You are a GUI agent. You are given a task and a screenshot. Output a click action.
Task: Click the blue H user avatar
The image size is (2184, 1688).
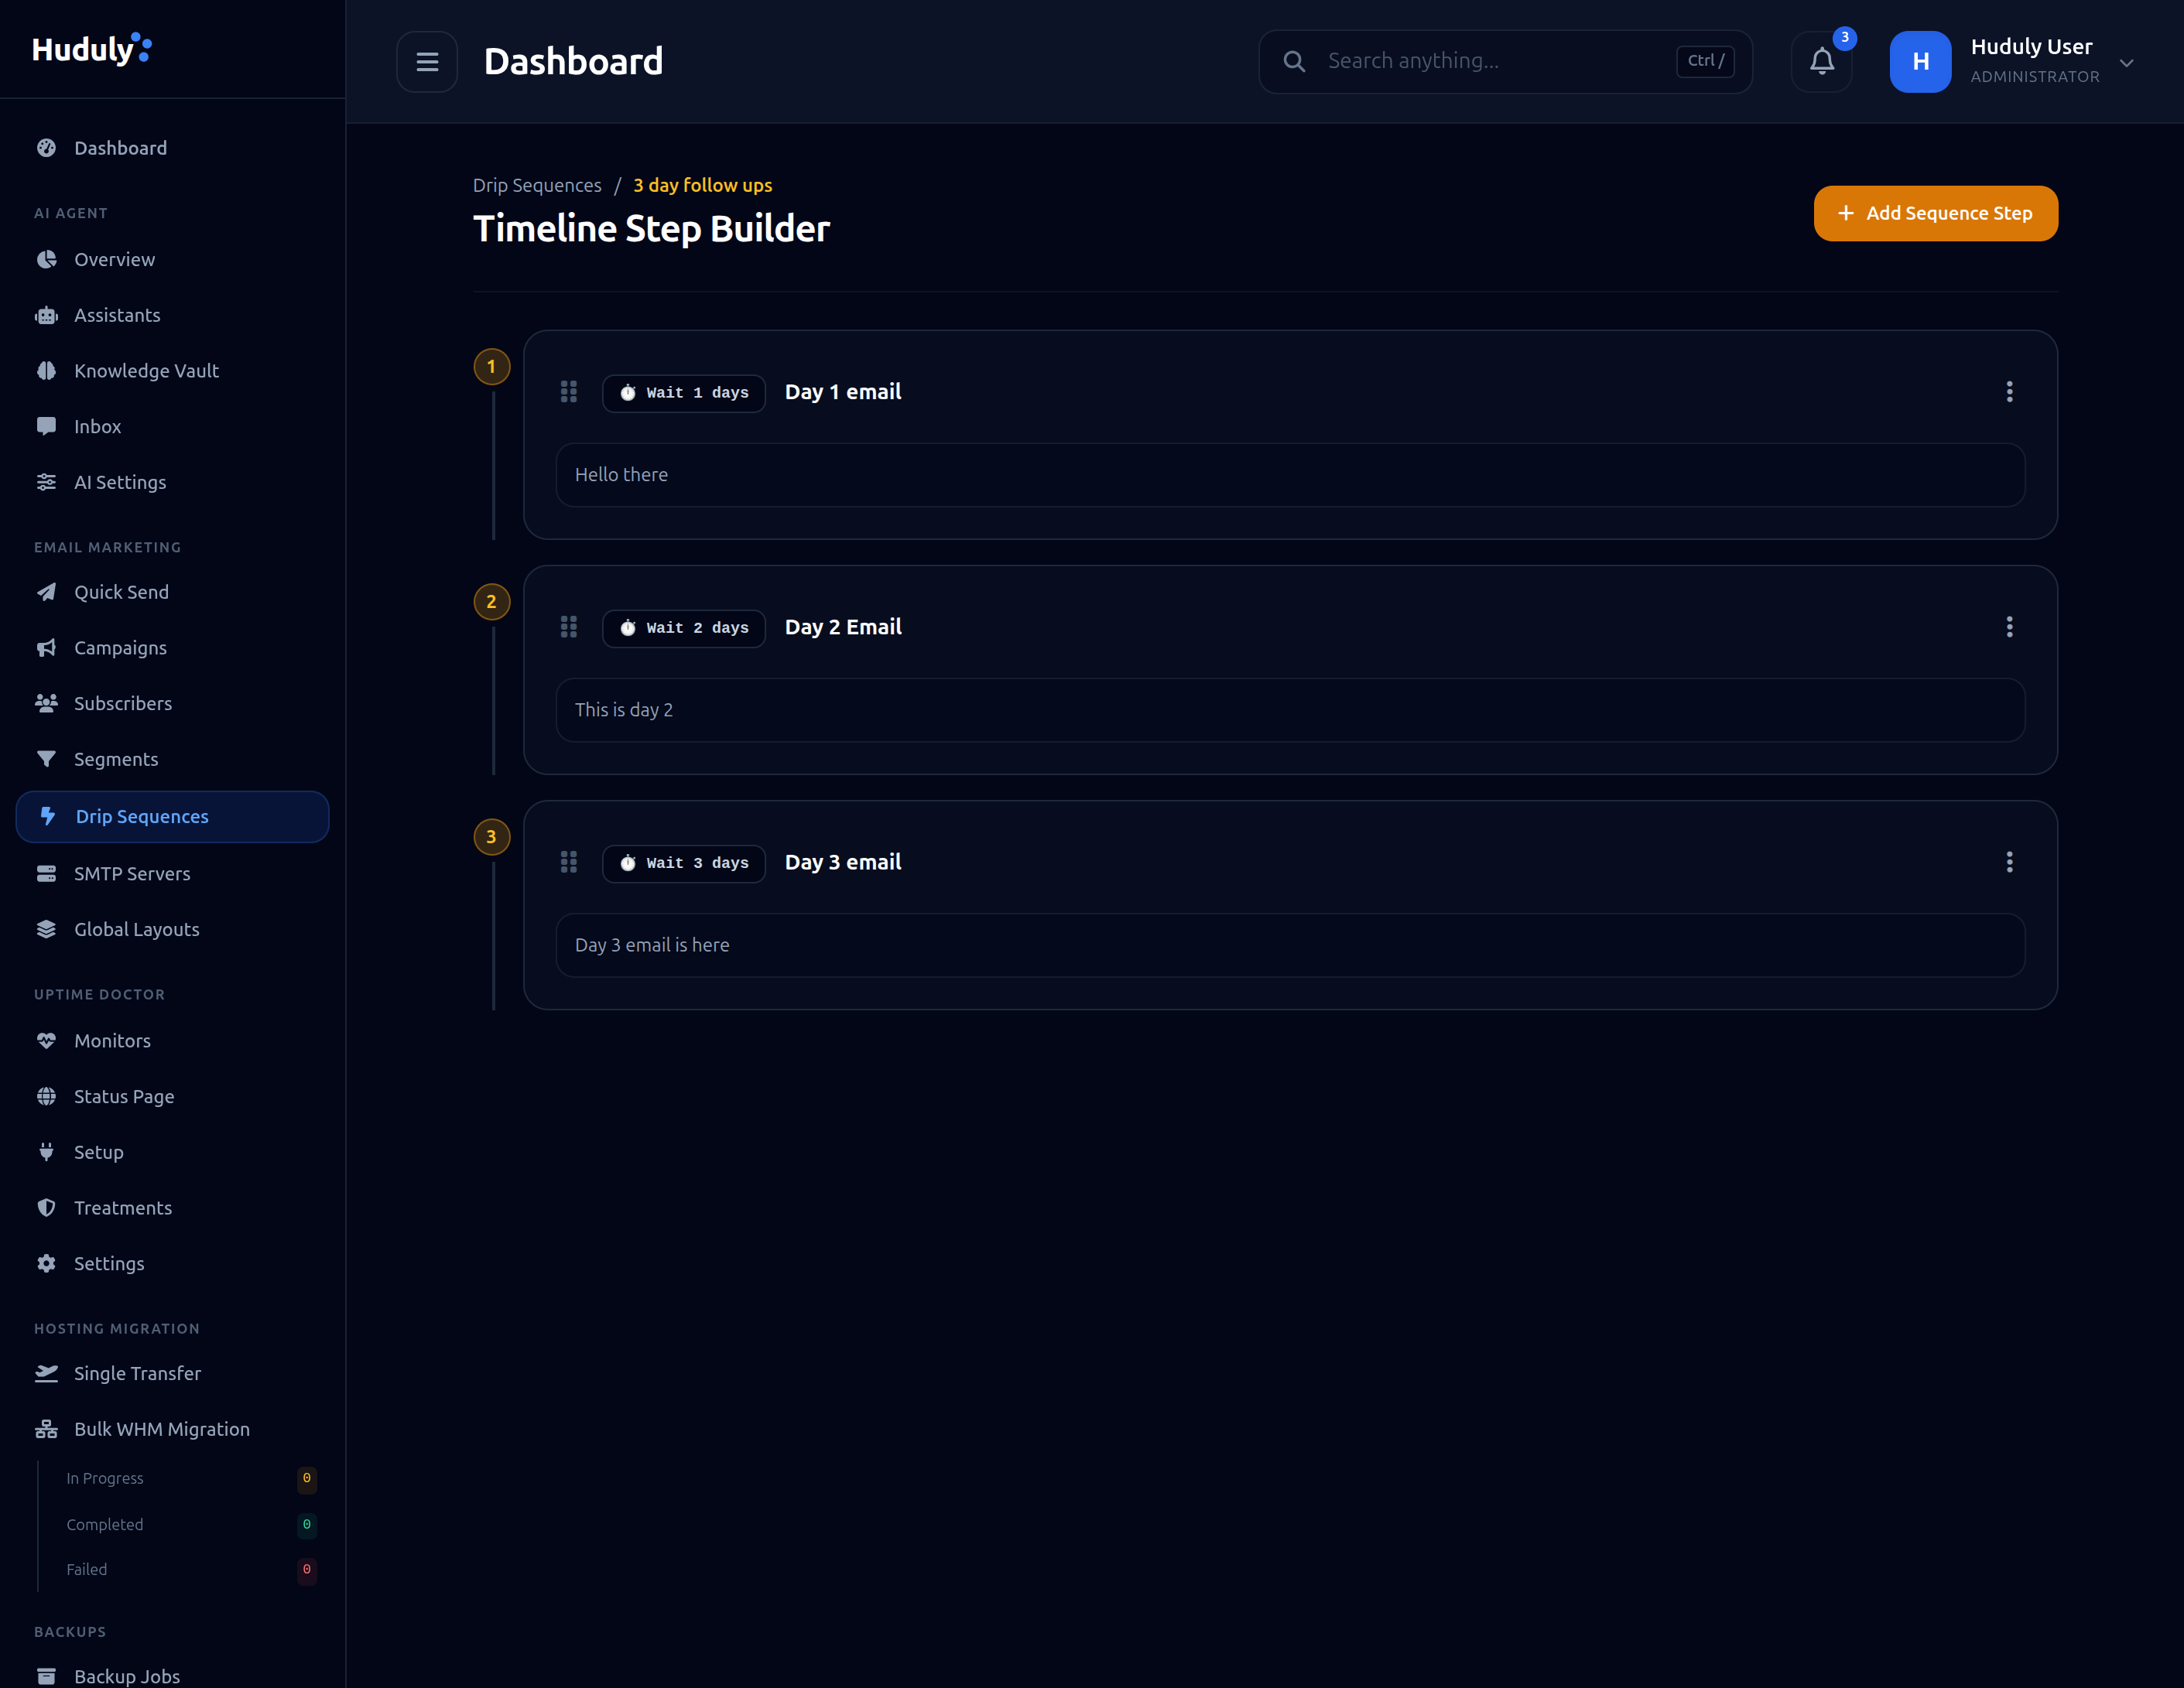[x=1920, y=62]
